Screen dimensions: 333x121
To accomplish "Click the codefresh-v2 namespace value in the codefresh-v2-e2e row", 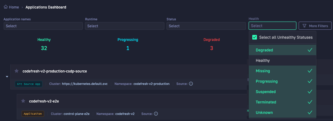I will [x=125, y=114].
